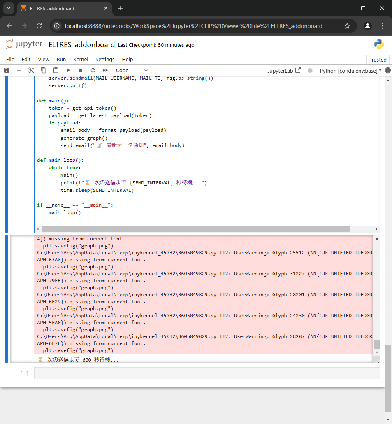The height and width of the screenshot is (424, 392).
Task: Cut the selected cell with the scissors icon
Action: point(31,71)
